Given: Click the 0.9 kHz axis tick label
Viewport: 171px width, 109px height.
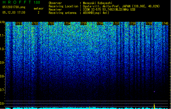Looking at the screenshot, I should click(x=2, y=63).
